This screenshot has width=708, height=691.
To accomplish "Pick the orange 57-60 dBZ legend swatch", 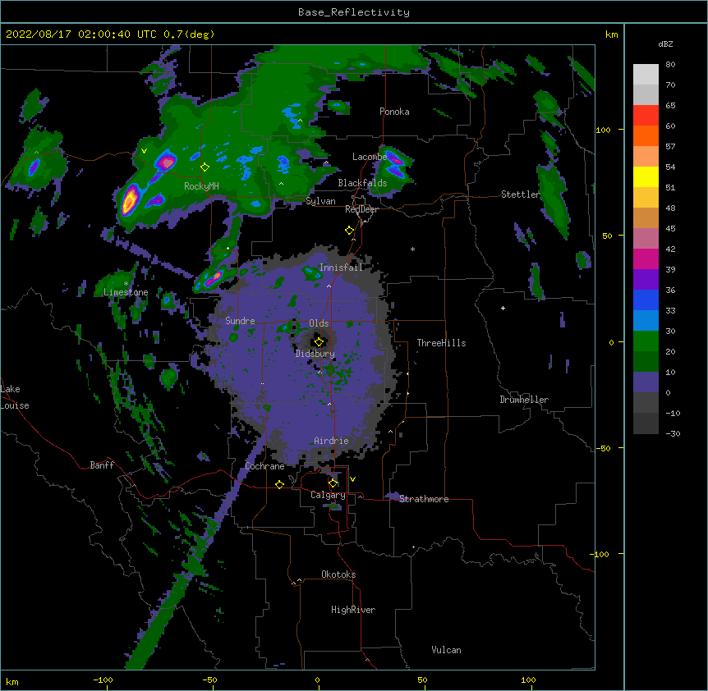I will click(646, 136).
